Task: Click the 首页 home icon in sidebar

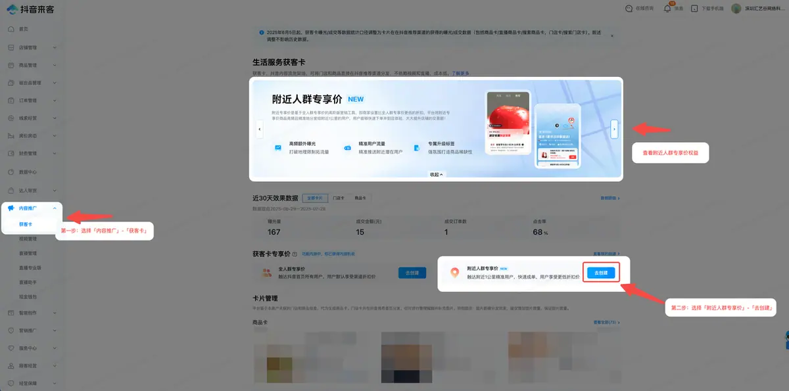Action: pos(11,30)
